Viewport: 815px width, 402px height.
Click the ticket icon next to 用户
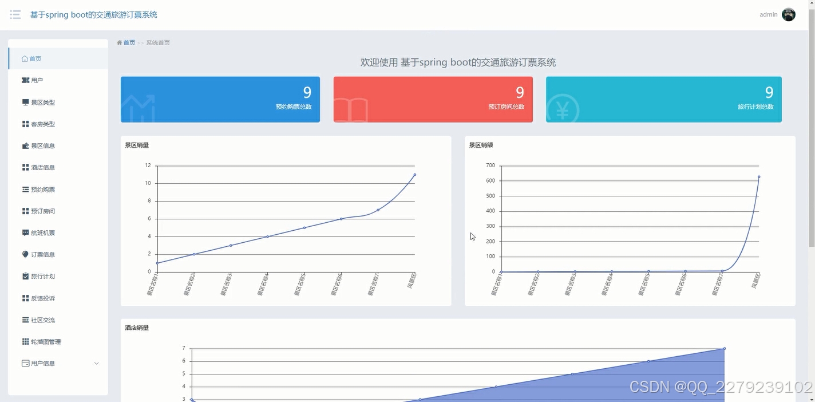25,80
